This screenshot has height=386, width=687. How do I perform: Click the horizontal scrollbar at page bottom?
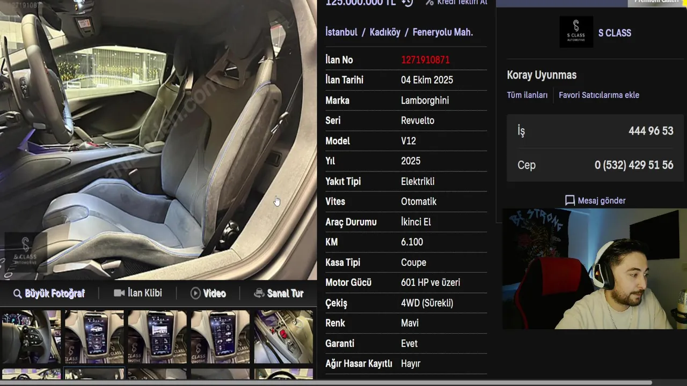pyautogui.click(x=326, y=383)
